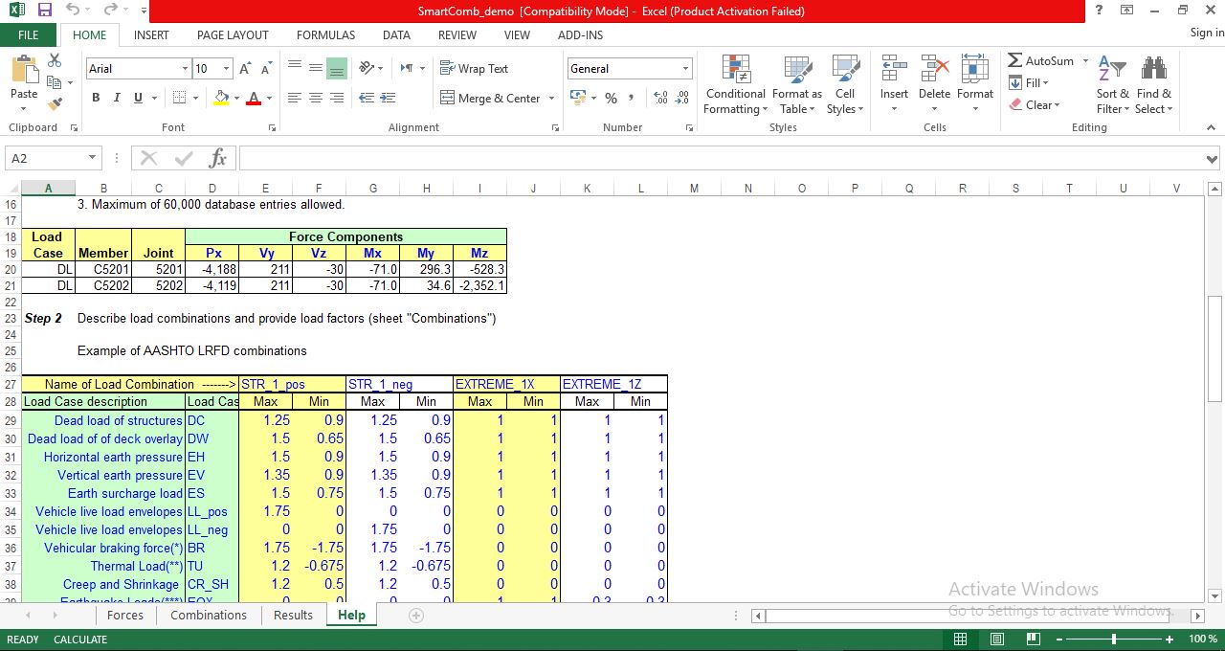This screenshot has height=651, width=1225.
Task: Open Conditional Formatting options
Action: (734, 84)
